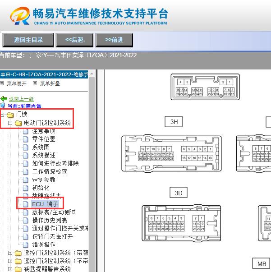Expand 遥控门锁控制系统（带智 folder
The width and height of the screenshot is (271, 272).
pos(10,253)
